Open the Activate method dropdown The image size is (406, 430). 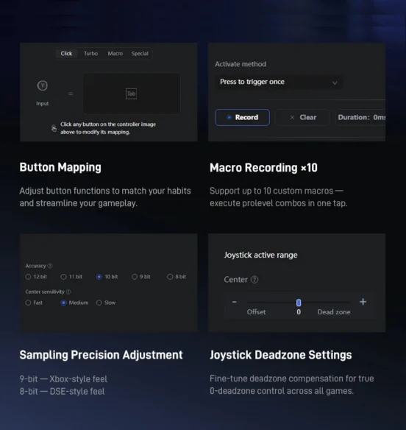click(x=278, y=82)
